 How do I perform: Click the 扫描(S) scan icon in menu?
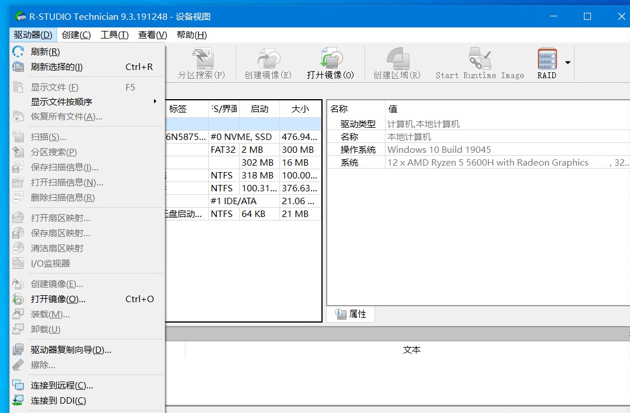(x=18, y=137)
